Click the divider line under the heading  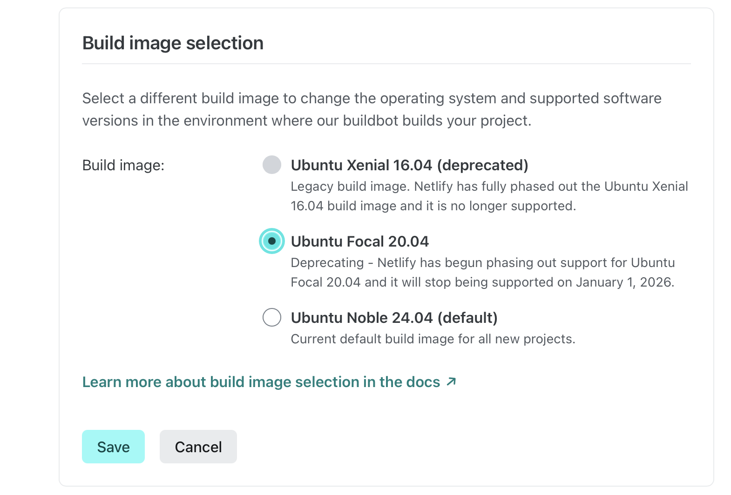[x=386, y=64]
